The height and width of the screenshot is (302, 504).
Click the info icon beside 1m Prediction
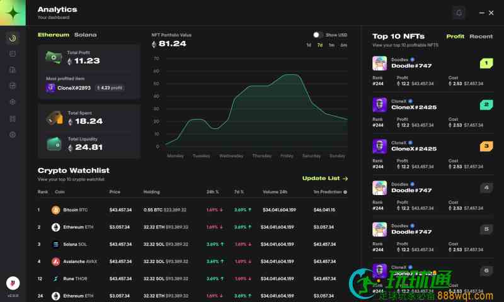point(345,192)
